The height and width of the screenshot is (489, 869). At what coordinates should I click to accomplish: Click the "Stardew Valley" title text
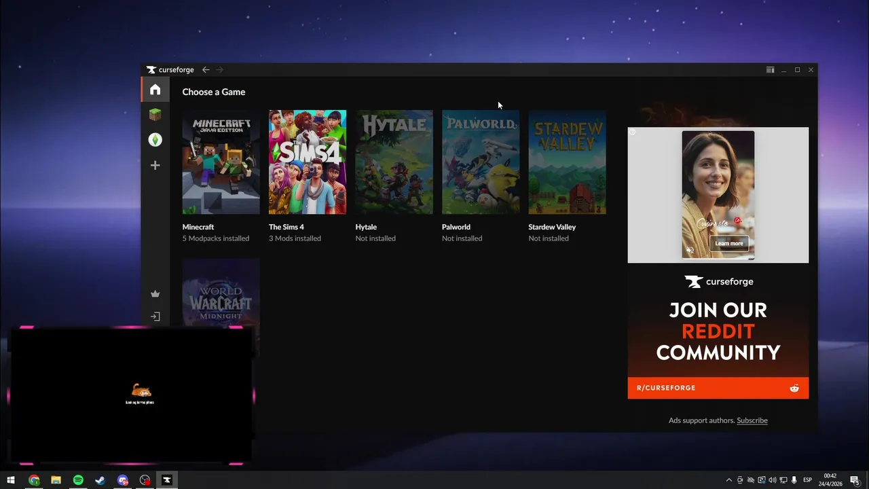click(552, 227)
